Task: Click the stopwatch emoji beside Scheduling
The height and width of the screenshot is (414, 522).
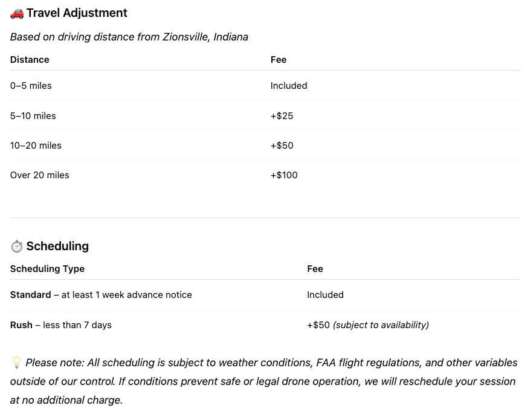Action: pos(17,247)
